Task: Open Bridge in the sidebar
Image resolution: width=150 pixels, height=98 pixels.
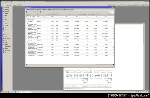Action: (x=6, y=15)
